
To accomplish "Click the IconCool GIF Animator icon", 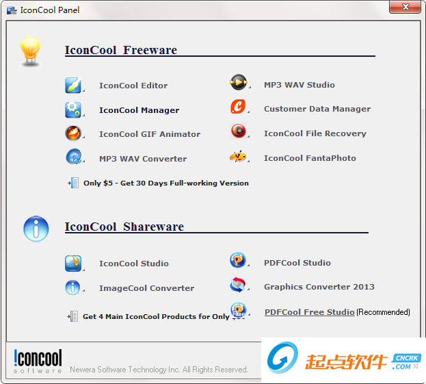I will [73, 133].
